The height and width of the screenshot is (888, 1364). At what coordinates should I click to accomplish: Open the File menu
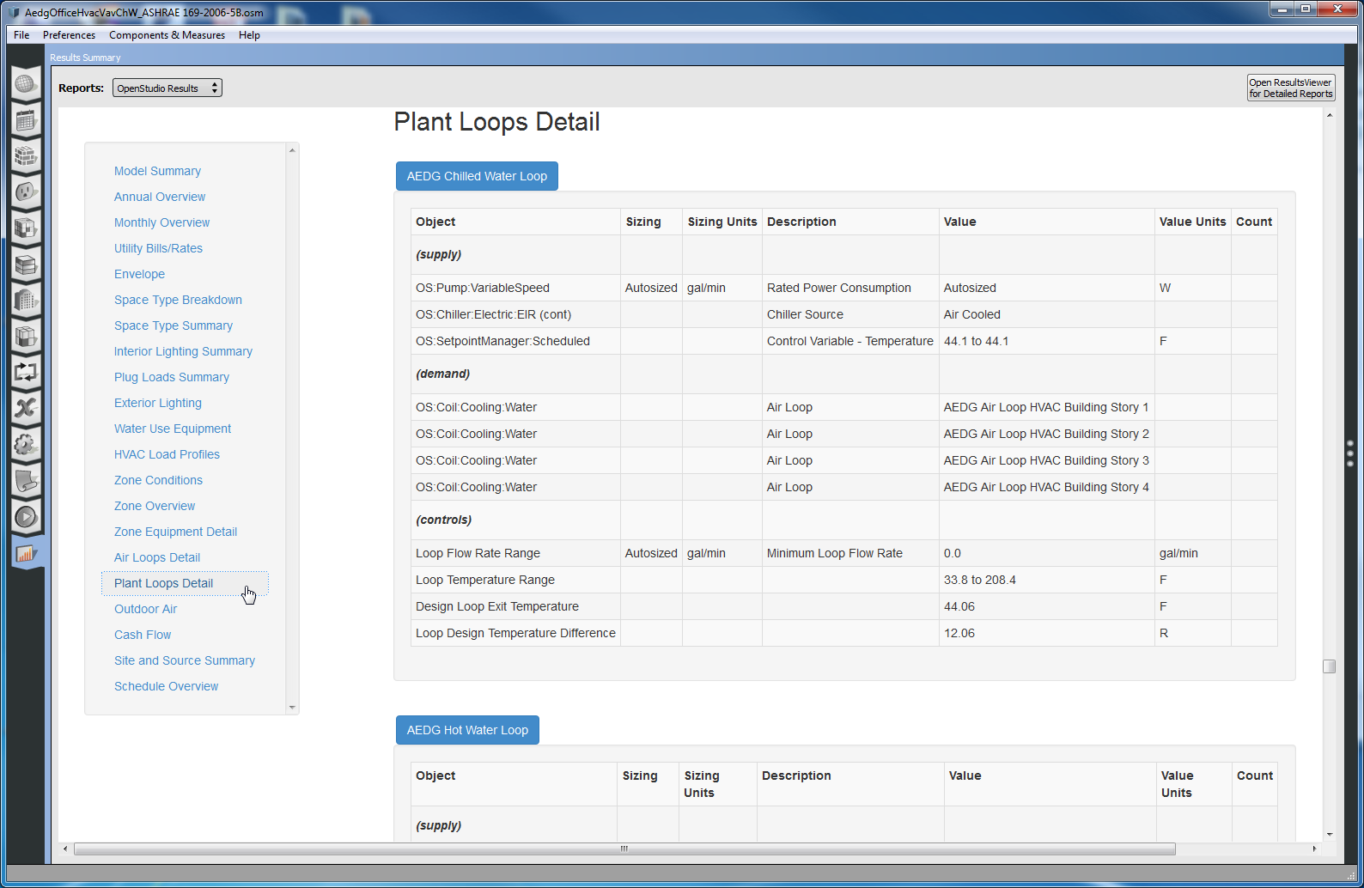pyautogui.click(x=21, y=35)
